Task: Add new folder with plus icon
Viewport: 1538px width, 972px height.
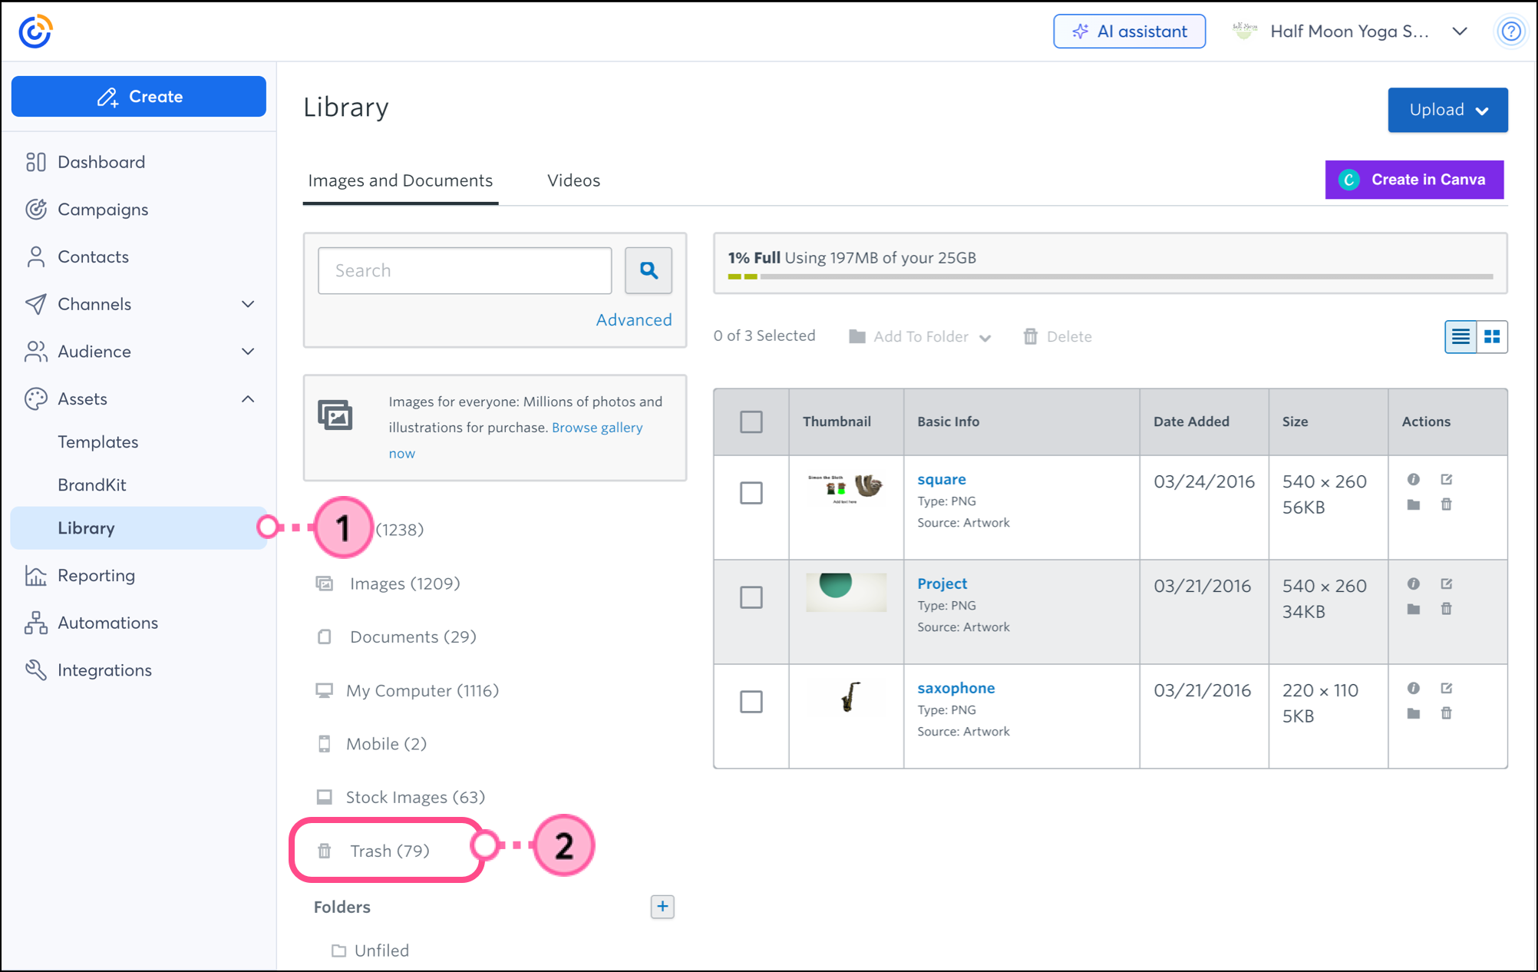Action: 662,906
